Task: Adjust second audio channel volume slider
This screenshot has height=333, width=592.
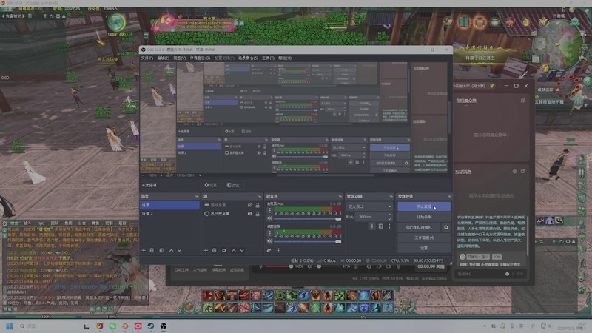Action: (338, 241)
